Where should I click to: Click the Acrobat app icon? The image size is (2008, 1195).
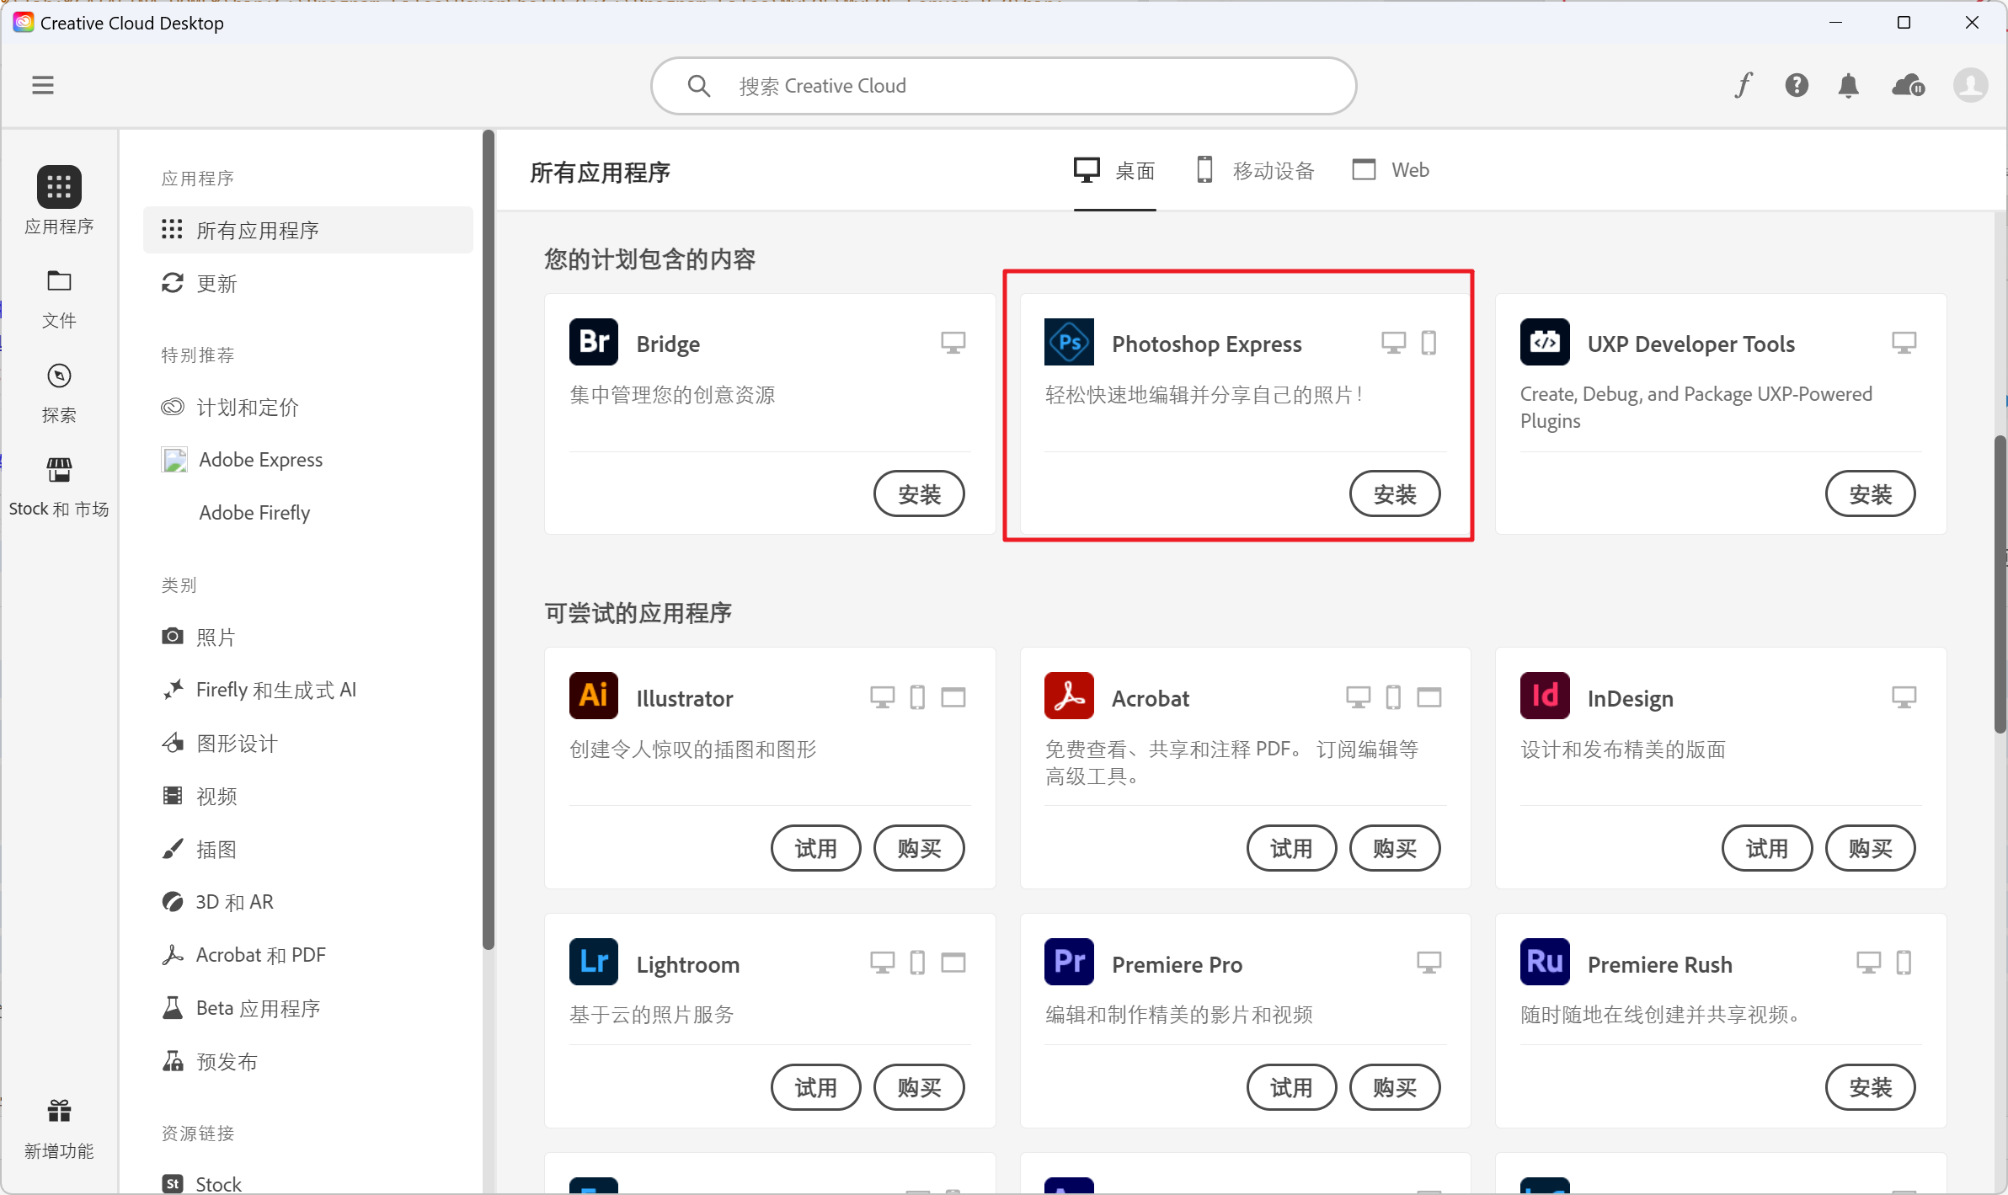1069,696
